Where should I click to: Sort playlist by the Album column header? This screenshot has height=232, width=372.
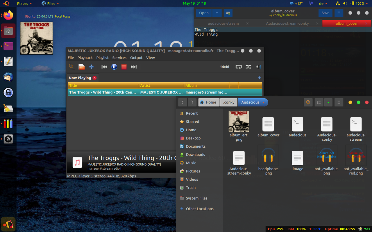[x=207, y=86]
